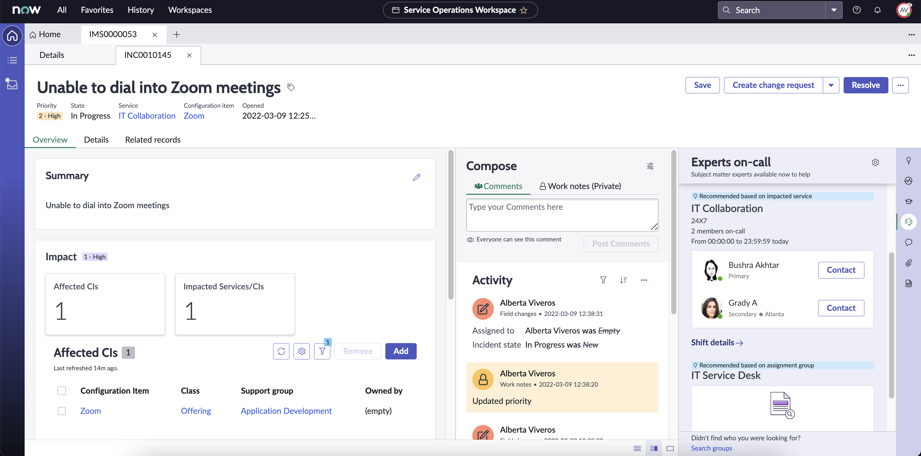Viewport: 921px width, 456px height.
Task: Switch to the Related records tab
Action: pyautogui.click(x=153, y=140)
